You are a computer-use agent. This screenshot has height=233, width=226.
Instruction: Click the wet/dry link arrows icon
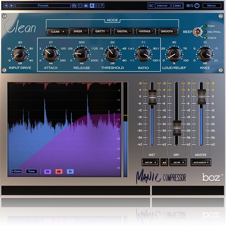[164, 162]
